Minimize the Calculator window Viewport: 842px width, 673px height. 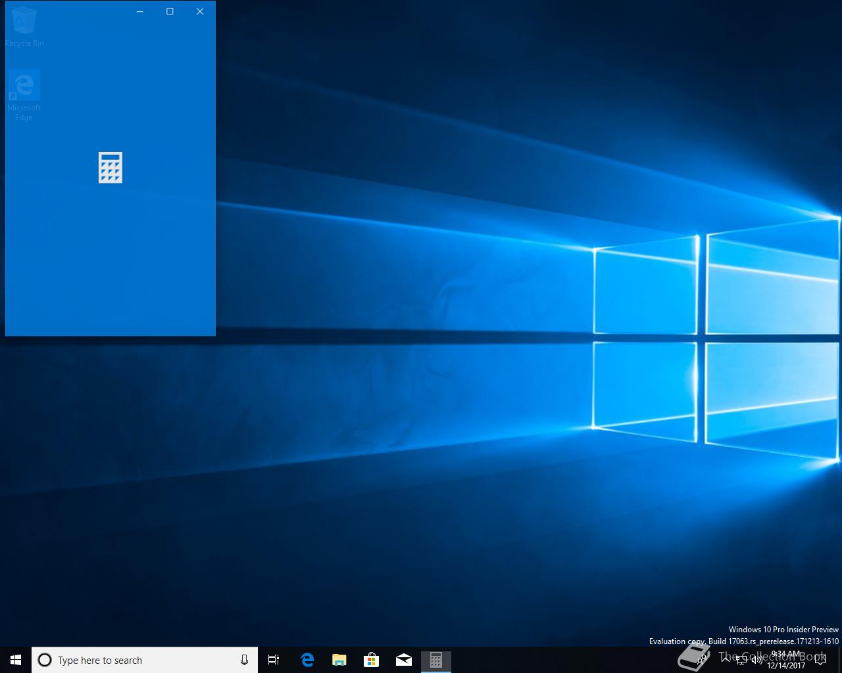pos(139,11)
